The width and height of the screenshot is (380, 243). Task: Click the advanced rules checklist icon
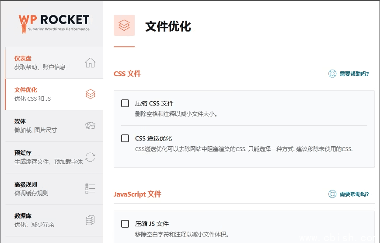(90, 189)
